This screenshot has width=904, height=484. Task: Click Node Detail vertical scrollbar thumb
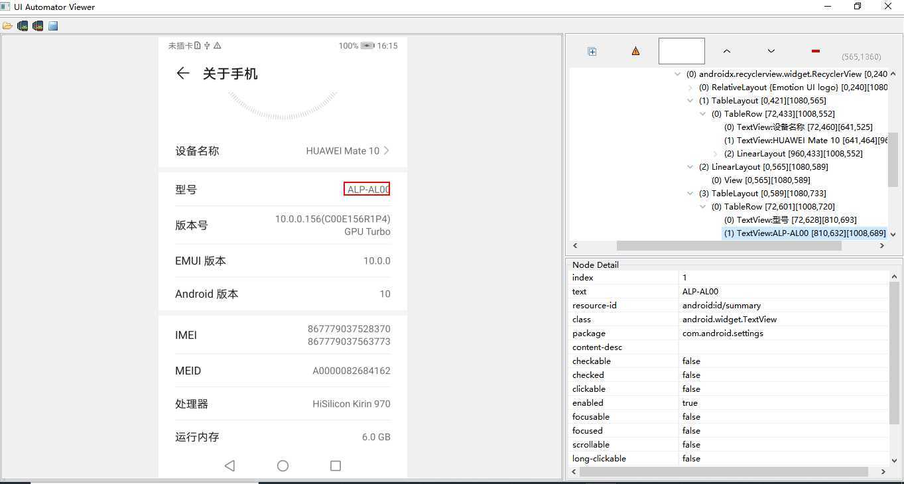coord(893,352)
